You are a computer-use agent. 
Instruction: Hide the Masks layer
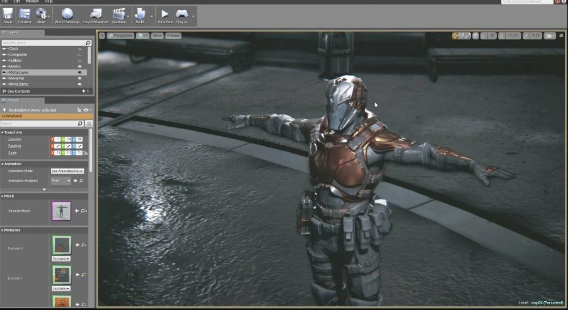[x=79, y=67]
